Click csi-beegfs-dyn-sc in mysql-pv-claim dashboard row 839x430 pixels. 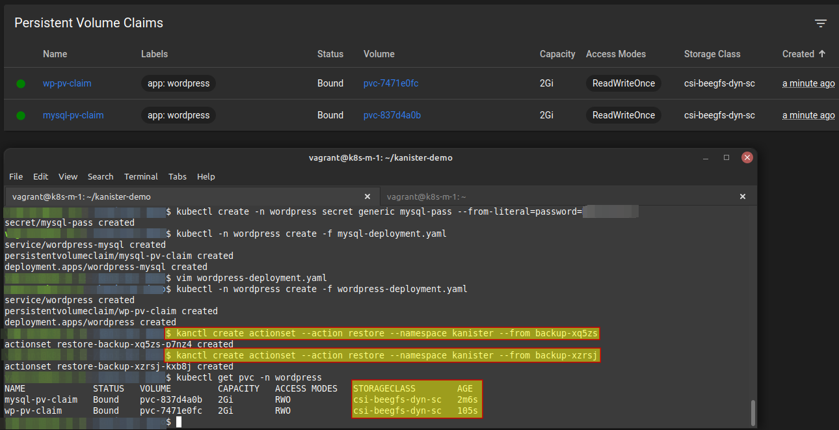[719, 115]
